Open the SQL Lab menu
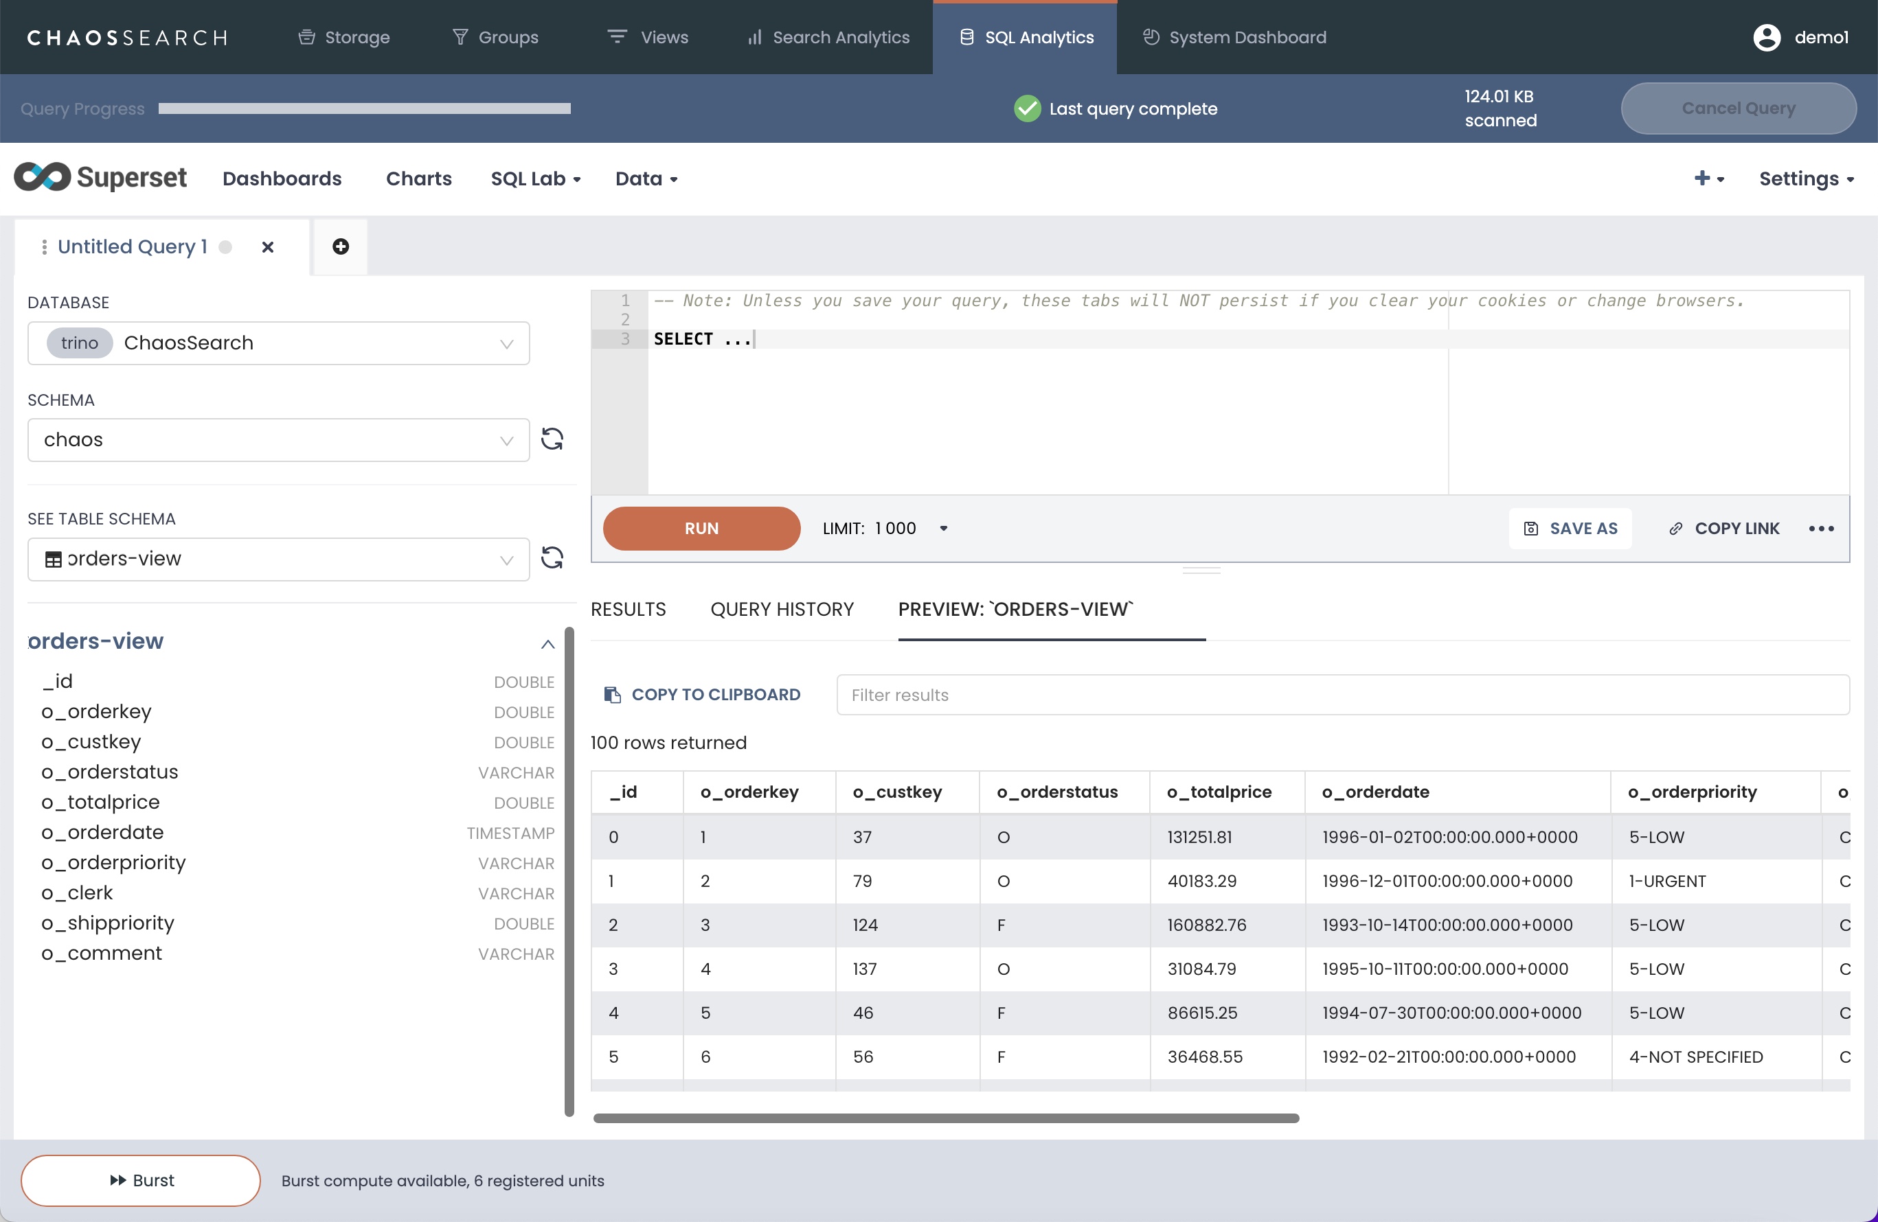The image size is (1878, 1222). [535, 179]
